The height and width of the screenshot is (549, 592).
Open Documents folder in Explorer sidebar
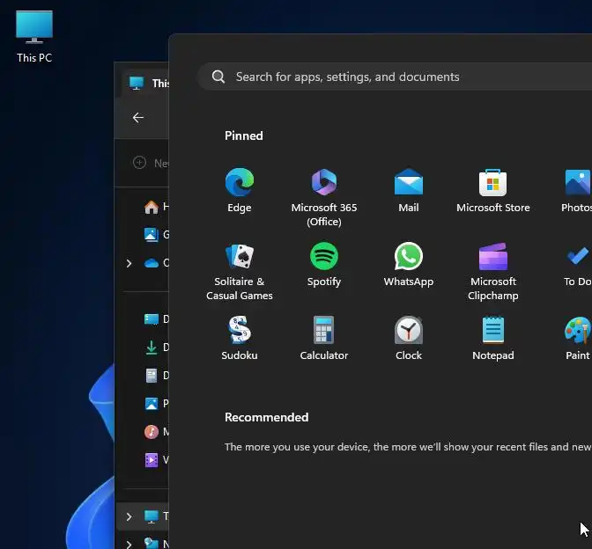pos(156,376)
